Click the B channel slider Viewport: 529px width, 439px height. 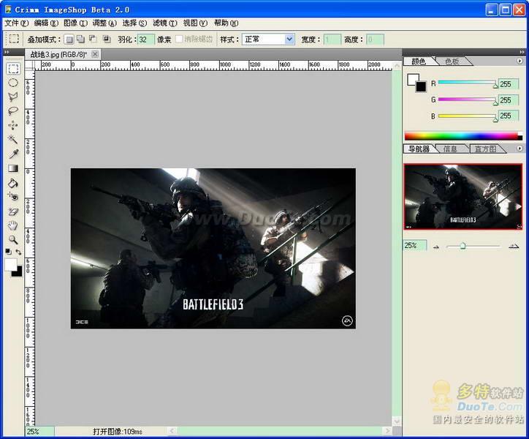(x=468, y=116)
